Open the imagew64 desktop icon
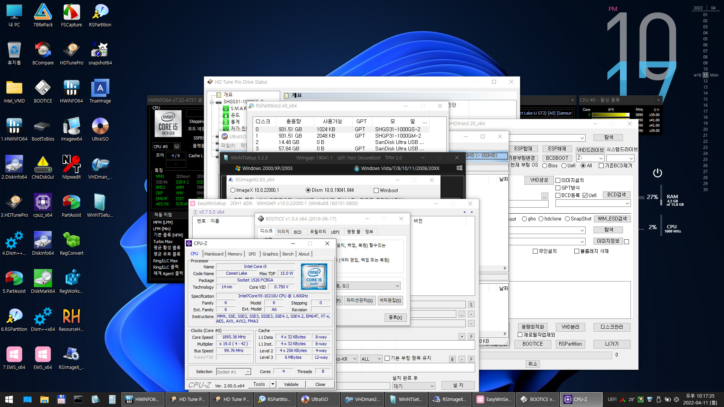Screen dimensions: 724x407 (71, 130)
